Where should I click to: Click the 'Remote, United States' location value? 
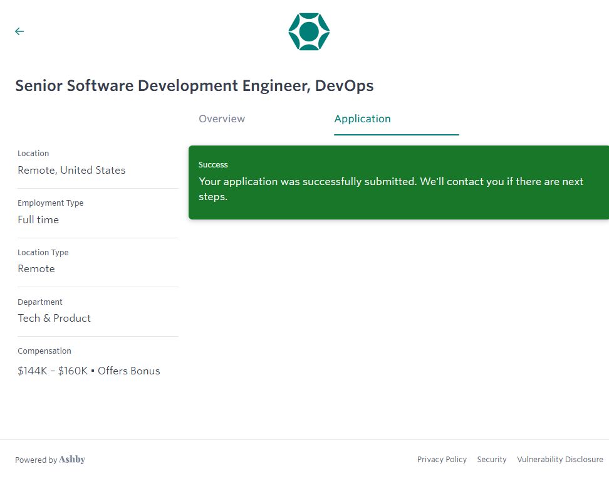pos(71,171)
